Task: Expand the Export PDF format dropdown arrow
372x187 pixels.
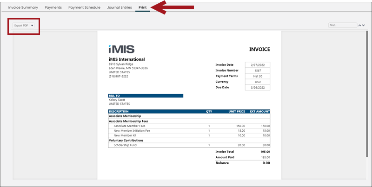Action: 32,26
